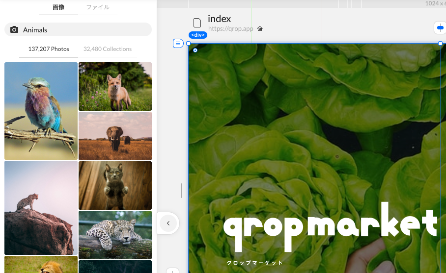Click the https://qrop.app URL text
The image size is (446, 273).
coord(231,28)
